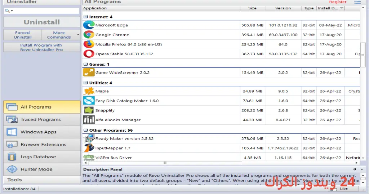Sort by the Size column header
369x194 pixels.
point(253,8)
